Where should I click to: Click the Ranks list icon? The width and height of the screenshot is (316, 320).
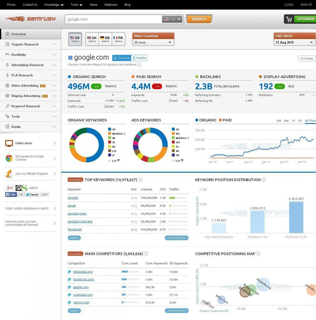(x=8, y=127)
